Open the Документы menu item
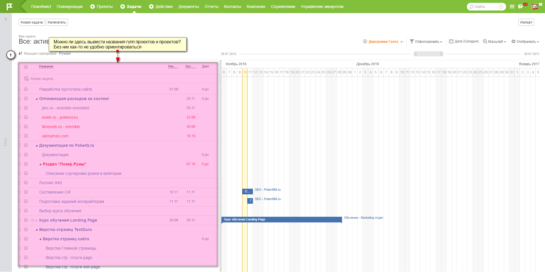The height and width of the screenshot is (272, 545). click(x=189, y=7)
